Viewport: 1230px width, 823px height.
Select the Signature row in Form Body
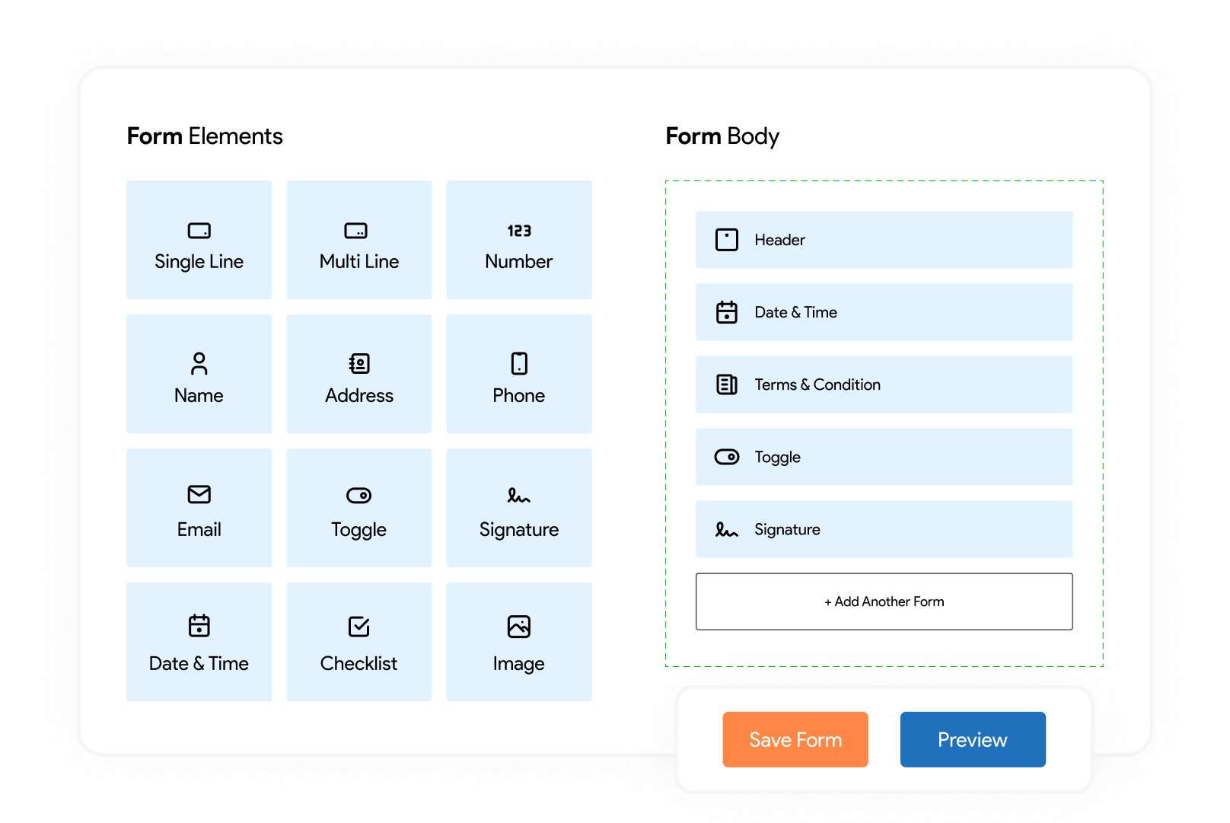pos(883,529)
